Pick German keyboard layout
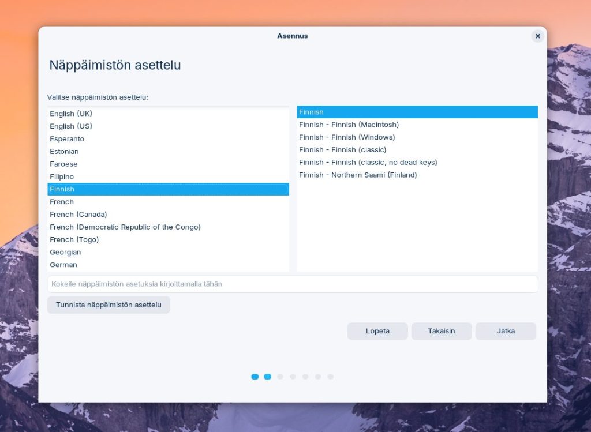The height and width of the screenshot is (432, 591). (x=168, y=265)
